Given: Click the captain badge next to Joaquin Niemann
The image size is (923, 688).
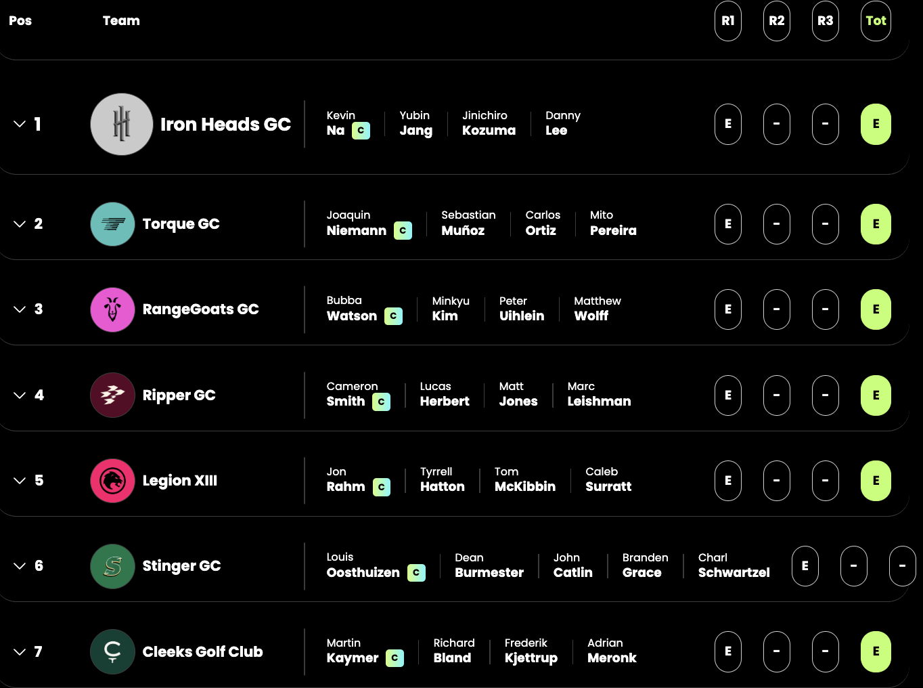Looking at the screenshot, I should tap(403, 230).
